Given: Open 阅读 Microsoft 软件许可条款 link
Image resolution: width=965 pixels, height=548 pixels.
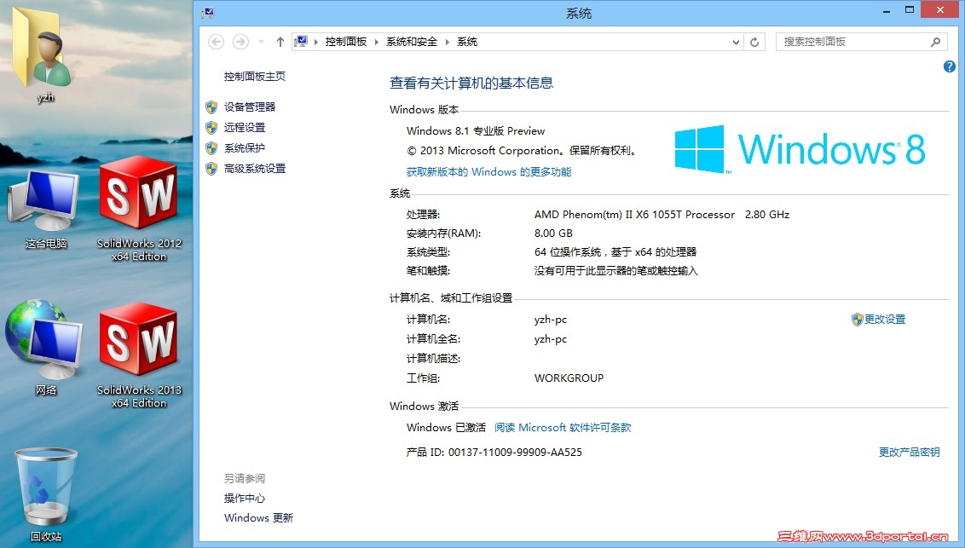Looking at the screenshot, I should (563, 428).
